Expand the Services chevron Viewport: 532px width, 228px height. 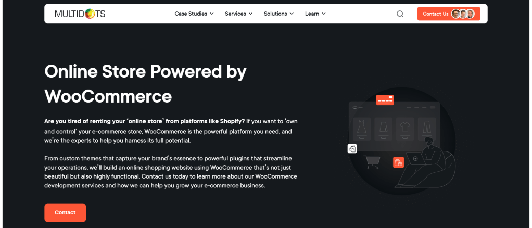point(250,14)
